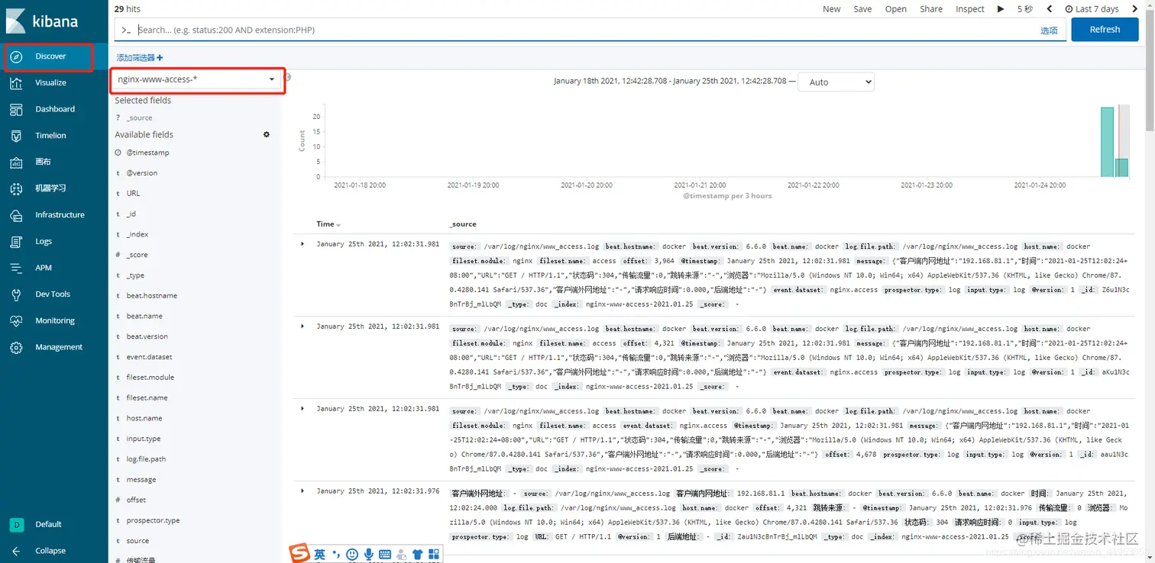Click the Sogou input method S icon

click(300, 553)
